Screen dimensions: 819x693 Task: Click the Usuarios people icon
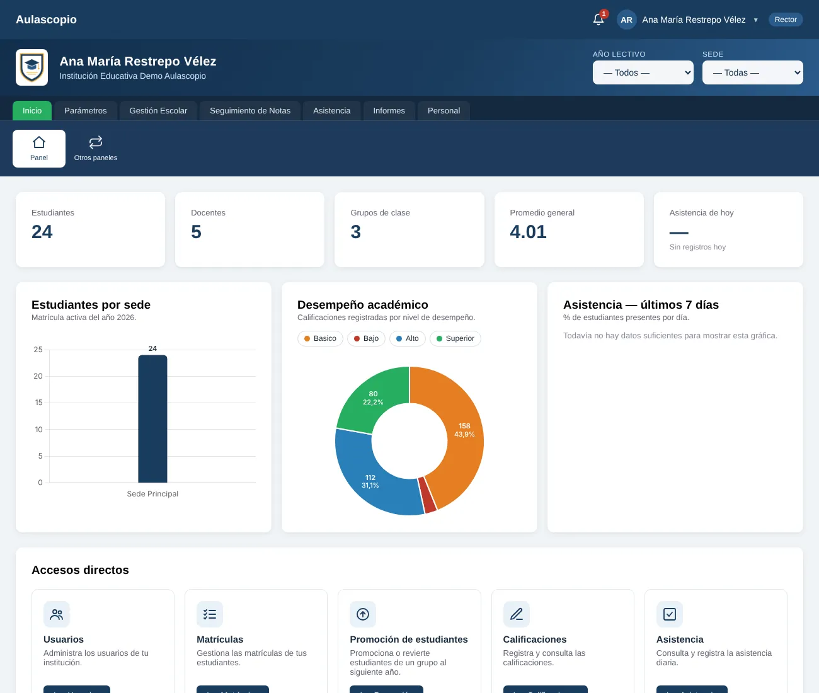pos(57,614)
